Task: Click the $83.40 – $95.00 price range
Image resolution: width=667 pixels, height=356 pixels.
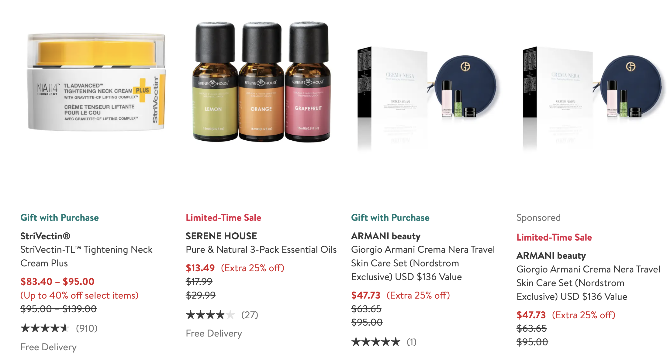Action: pyautogui.click(x=57, y=282)
